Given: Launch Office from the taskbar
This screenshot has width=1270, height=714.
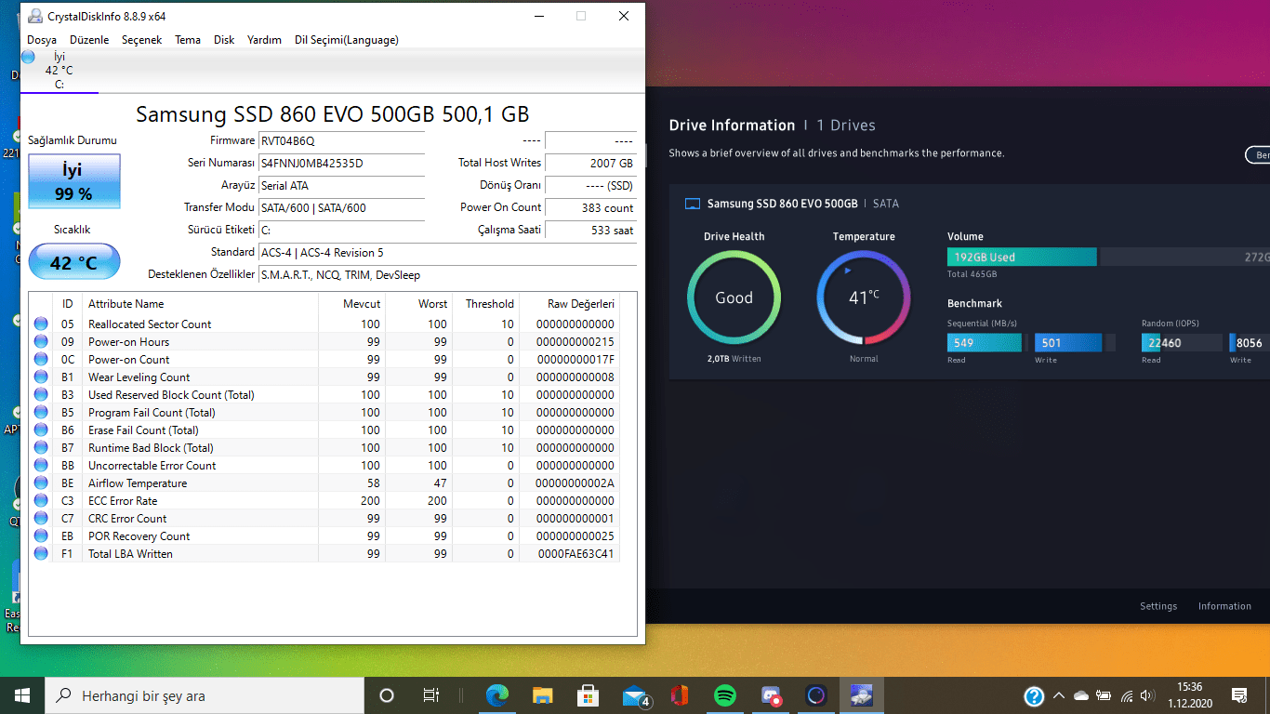Looking at the screenshot, I should pyautogui.click(x=679, y=695).
